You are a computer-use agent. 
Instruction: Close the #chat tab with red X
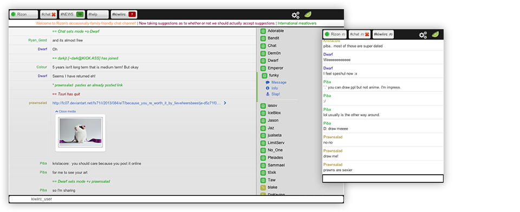(x=54, y=15)
